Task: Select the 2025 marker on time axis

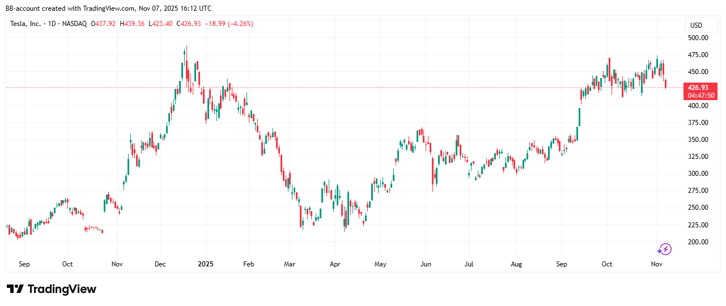Action: (x=206, y=264)
